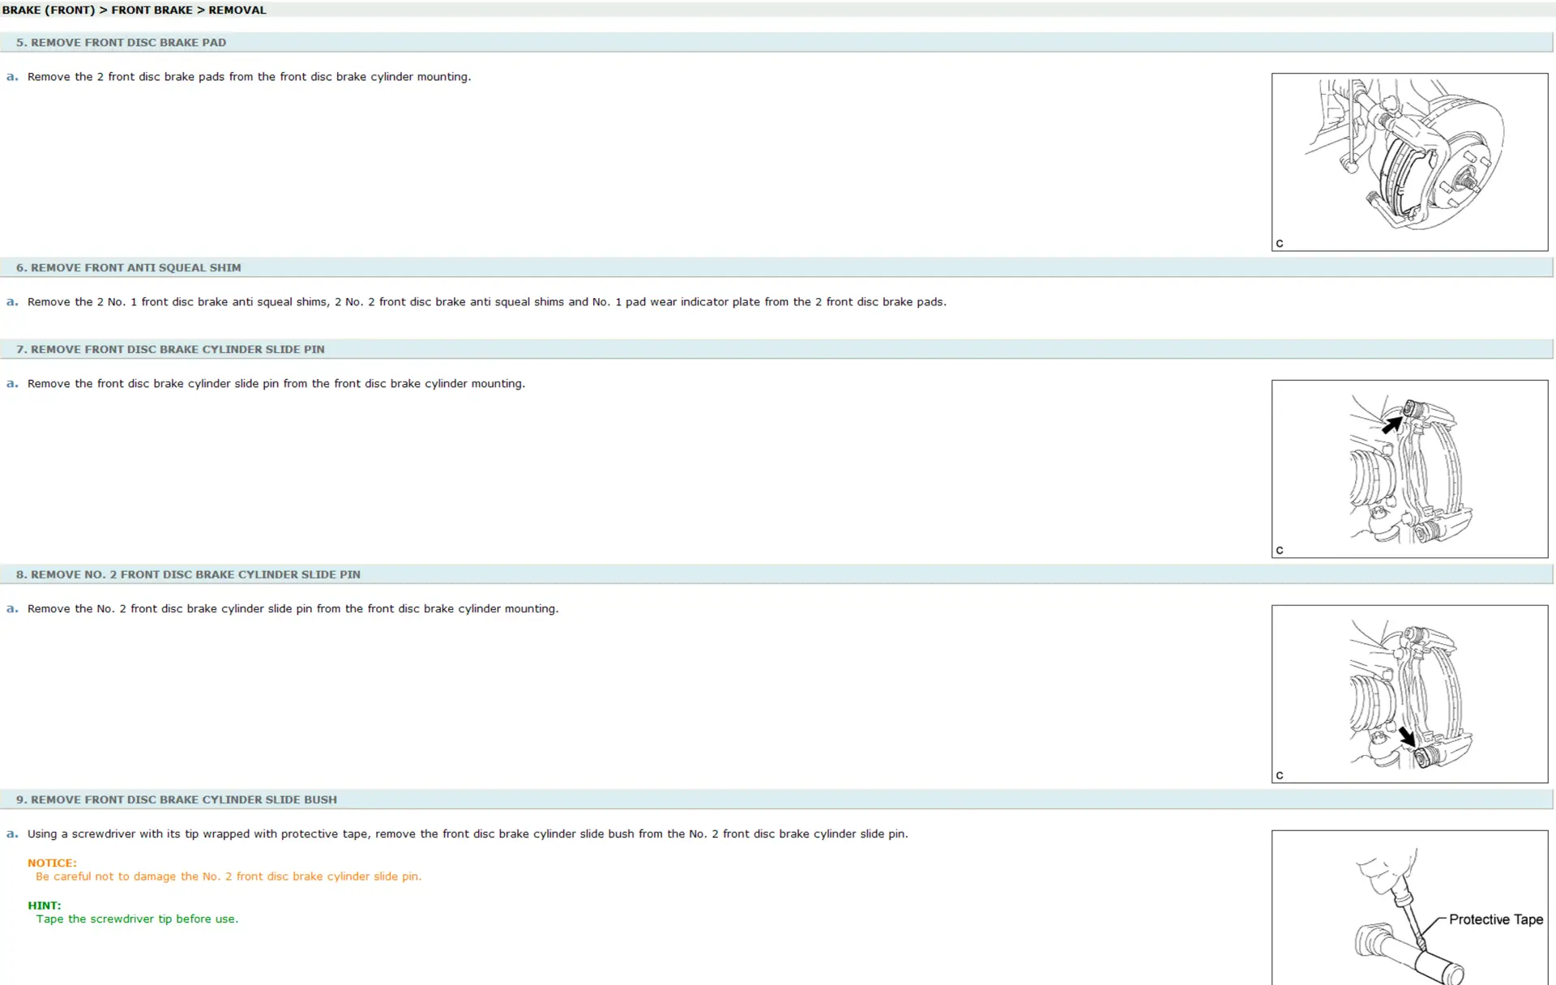
Task: Click the black arrow in slide pin diagram
Action: (1392, 424)
